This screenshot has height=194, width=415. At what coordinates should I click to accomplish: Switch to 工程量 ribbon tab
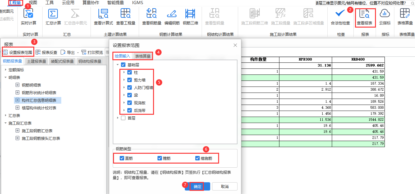15,3
